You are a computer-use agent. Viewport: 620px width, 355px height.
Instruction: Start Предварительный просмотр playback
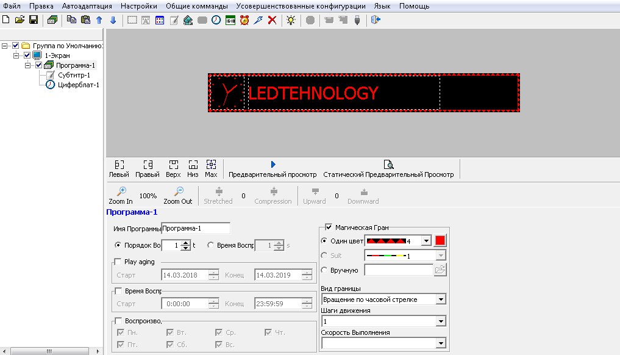click(273, 169)
